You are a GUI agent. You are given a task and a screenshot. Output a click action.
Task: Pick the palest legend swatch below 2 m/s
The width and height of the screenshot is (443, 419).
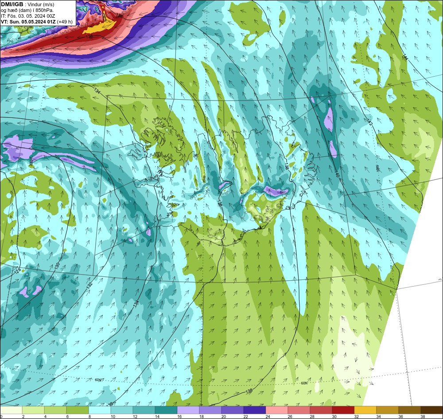tap(12, 410)
